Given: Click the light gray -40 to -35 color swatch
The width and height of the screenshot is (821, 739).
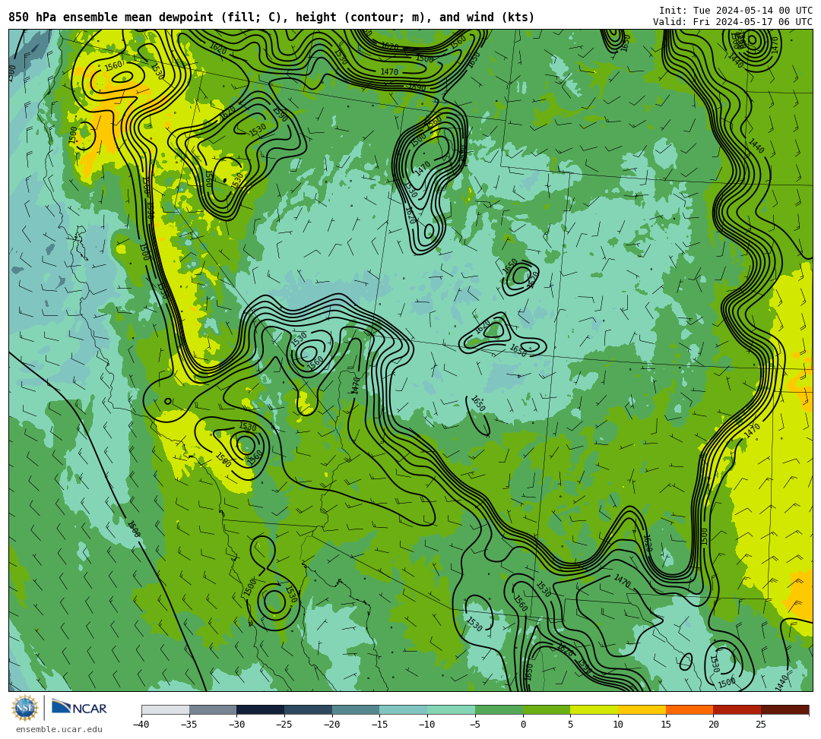Looking at the screenshot, I should pos(166,709).
